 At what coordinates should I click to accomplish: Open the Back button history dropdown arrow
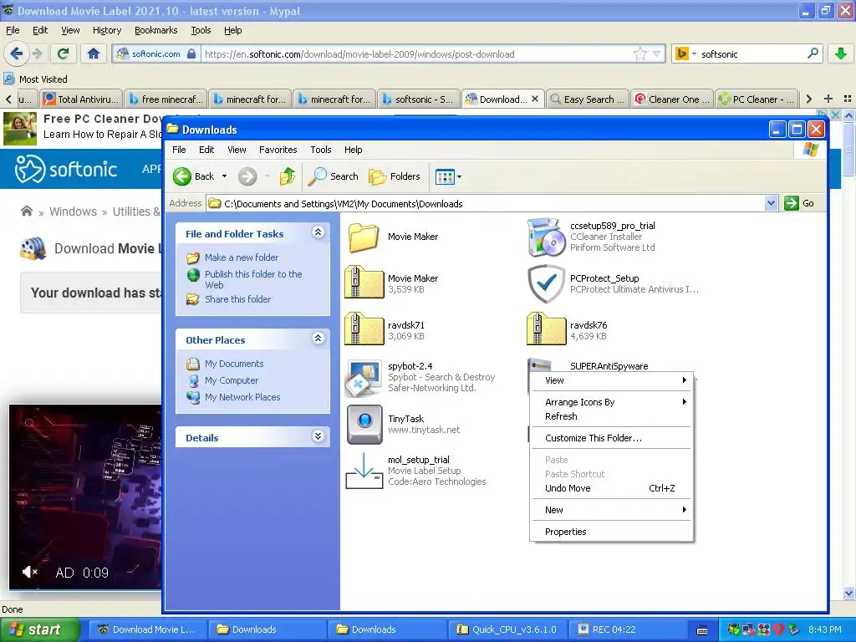pyautogui.click(x=224, y=176)
